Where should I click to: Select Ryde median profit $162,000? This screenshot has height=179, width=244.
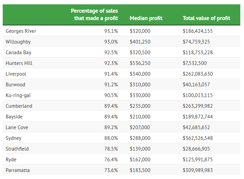pyautogui.click(x=140, y=160)
